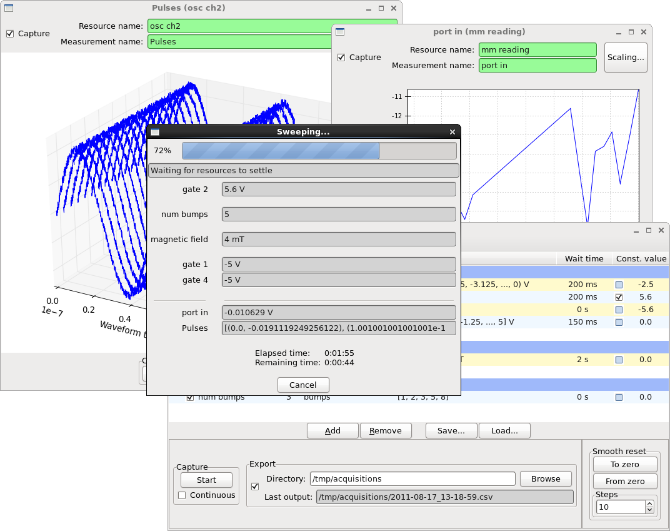This screenshot has width=670, height=531.
Task: Open Scaling settings in port in window
Action: pyautogui.click(x=626, y=58)
